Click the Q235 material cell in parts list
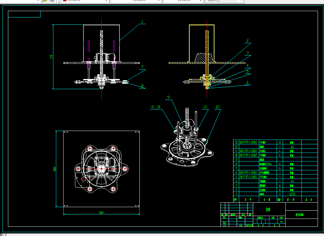The width and height of the screenshot is (324, 236). click(x=292, y=194)
